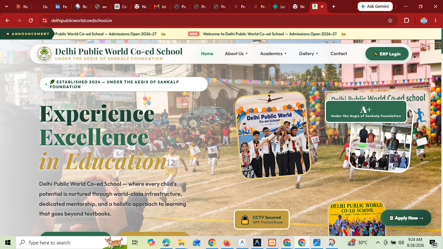Switch to the Gmail Inbox tab

(160, 6)
